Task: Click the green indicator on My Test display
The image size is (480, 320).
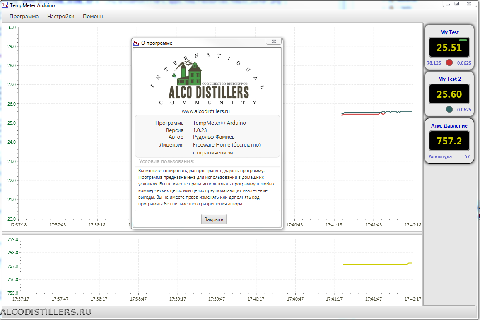Action: 463,41
